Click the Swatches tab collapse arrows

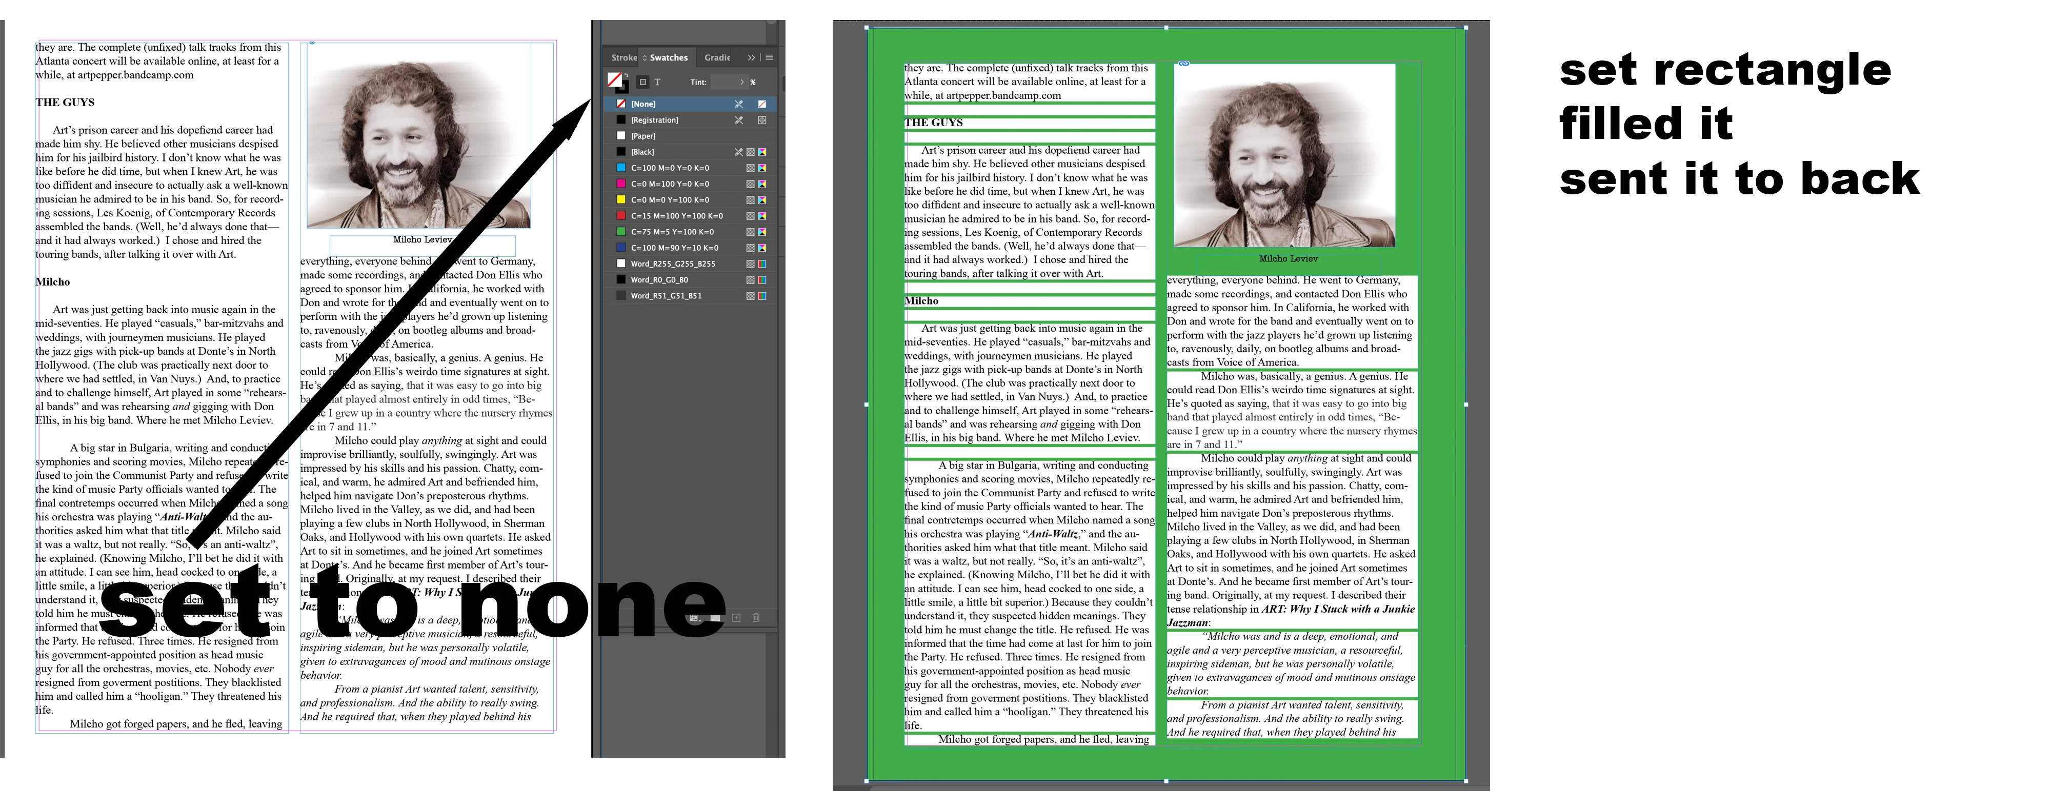coord(645,57)
